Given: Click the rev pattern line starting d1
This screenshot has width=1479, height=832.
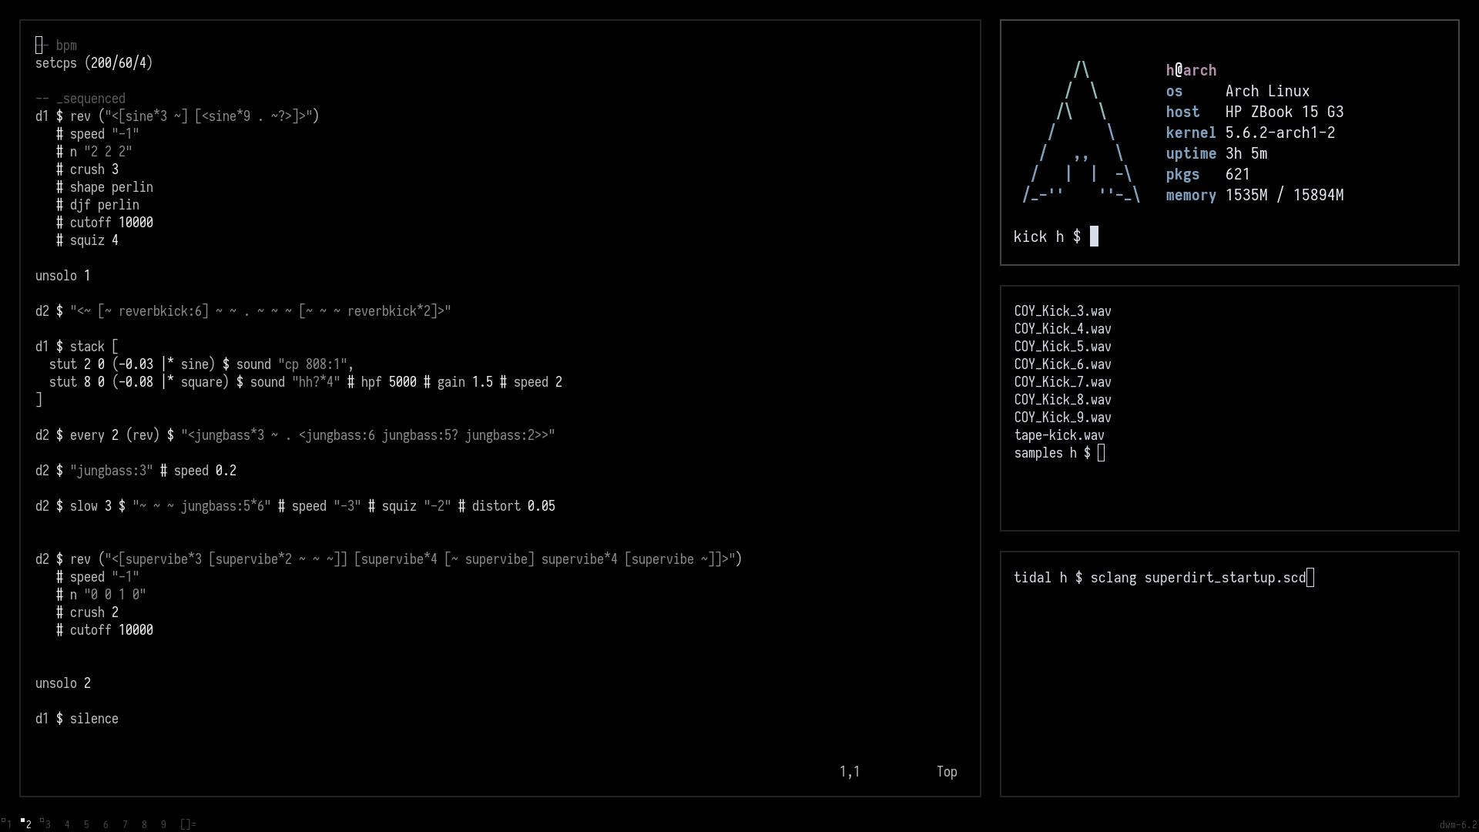Looking at the screenshot, I should [x=176, y=116].
